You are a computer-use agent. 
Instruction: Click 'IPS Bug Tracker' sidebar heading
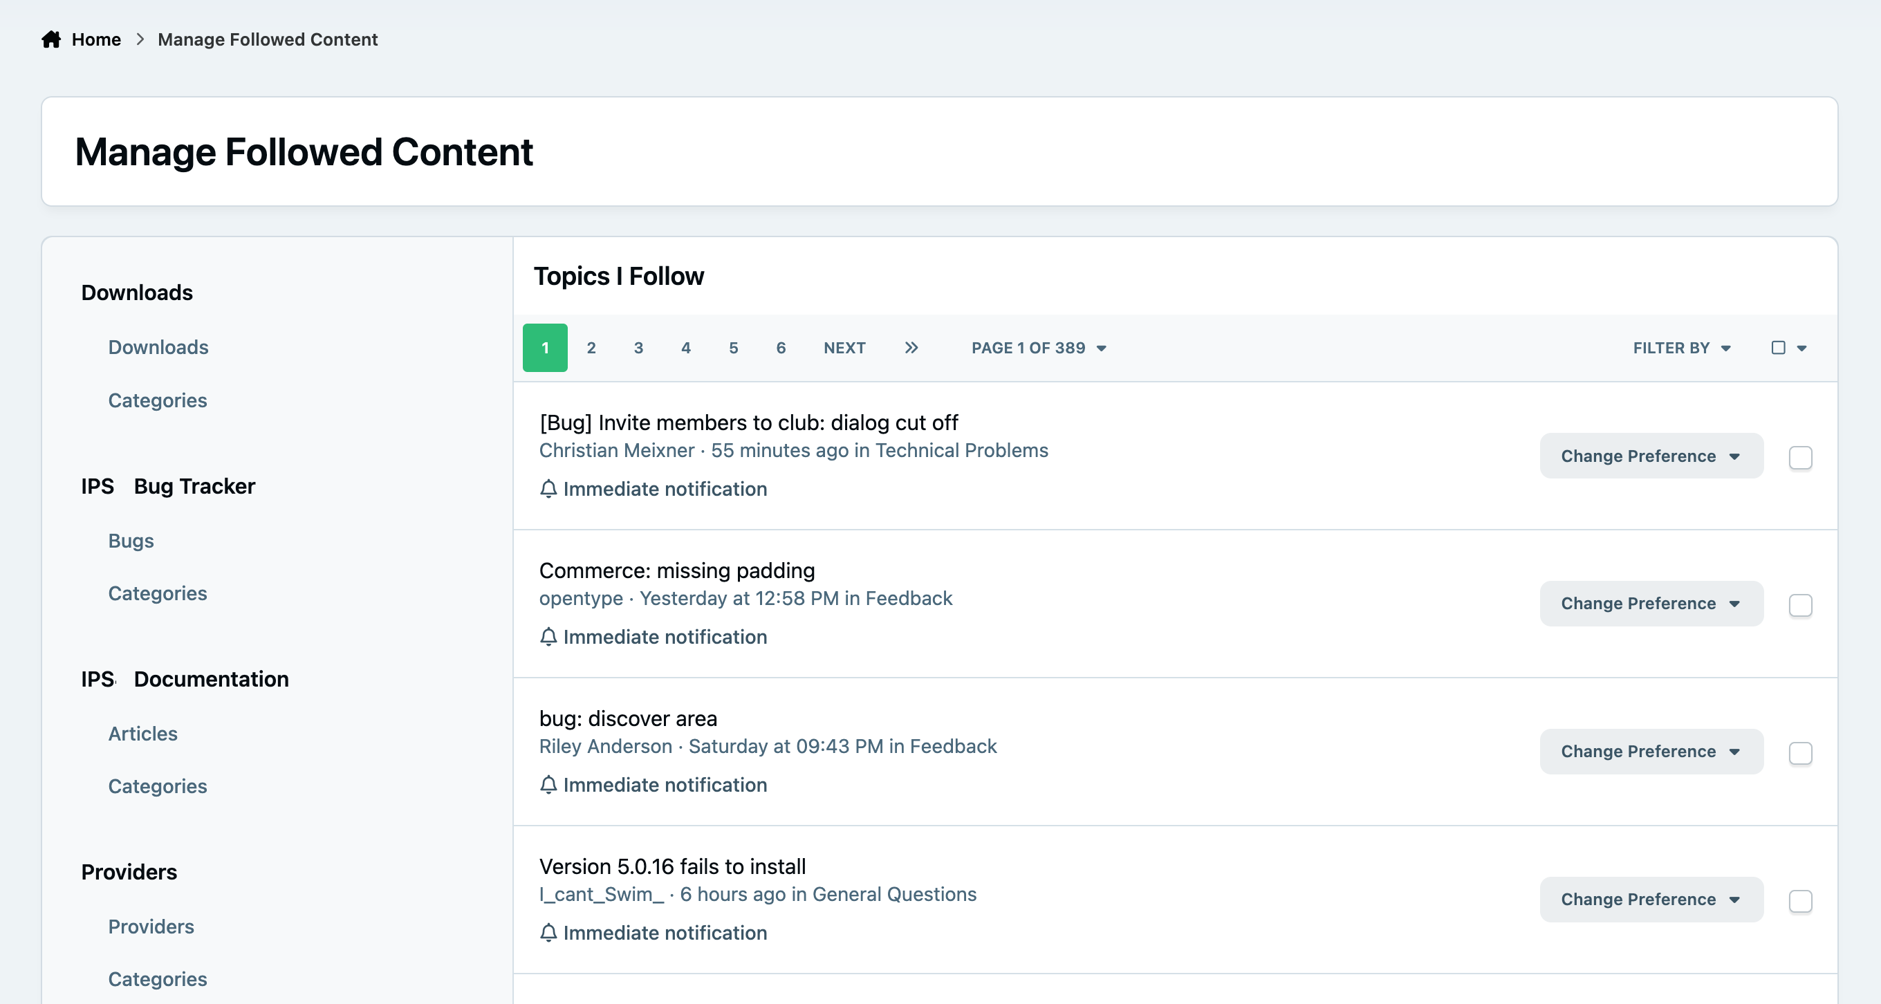click(x=168, y=485)
